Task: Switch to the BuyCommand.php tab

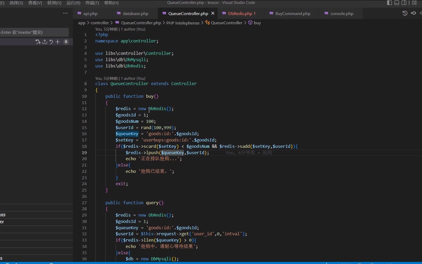Action: pos(293,13)
